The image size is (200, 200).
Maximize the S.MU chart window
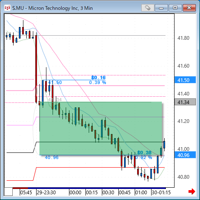pyautogui.click(x=175, y=8)
